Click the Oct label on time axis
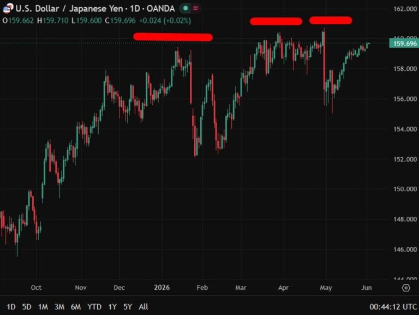 36,288
